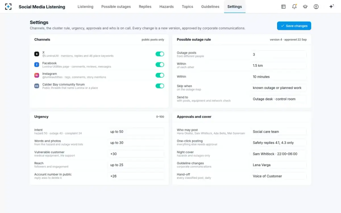The image size is (341, 213).
Task: Click the Save changes button
Action: pyautogui.click(x=294, y=26)
